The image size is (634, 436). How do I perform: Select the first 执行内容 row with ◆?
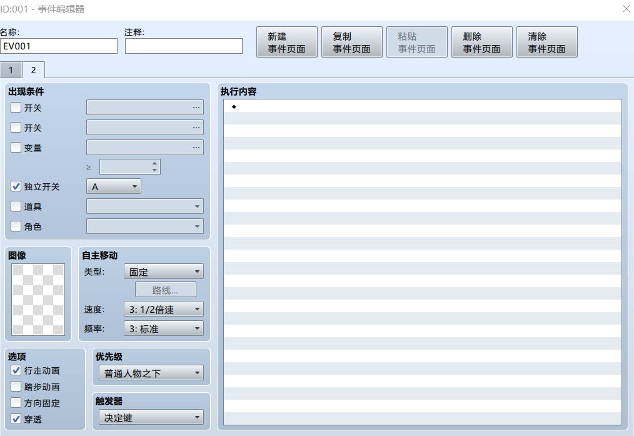coord(423,106)
